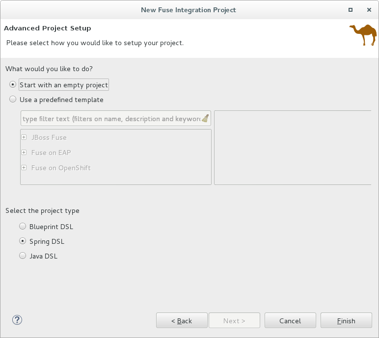Select Spring DSL project type

[23, 241]
